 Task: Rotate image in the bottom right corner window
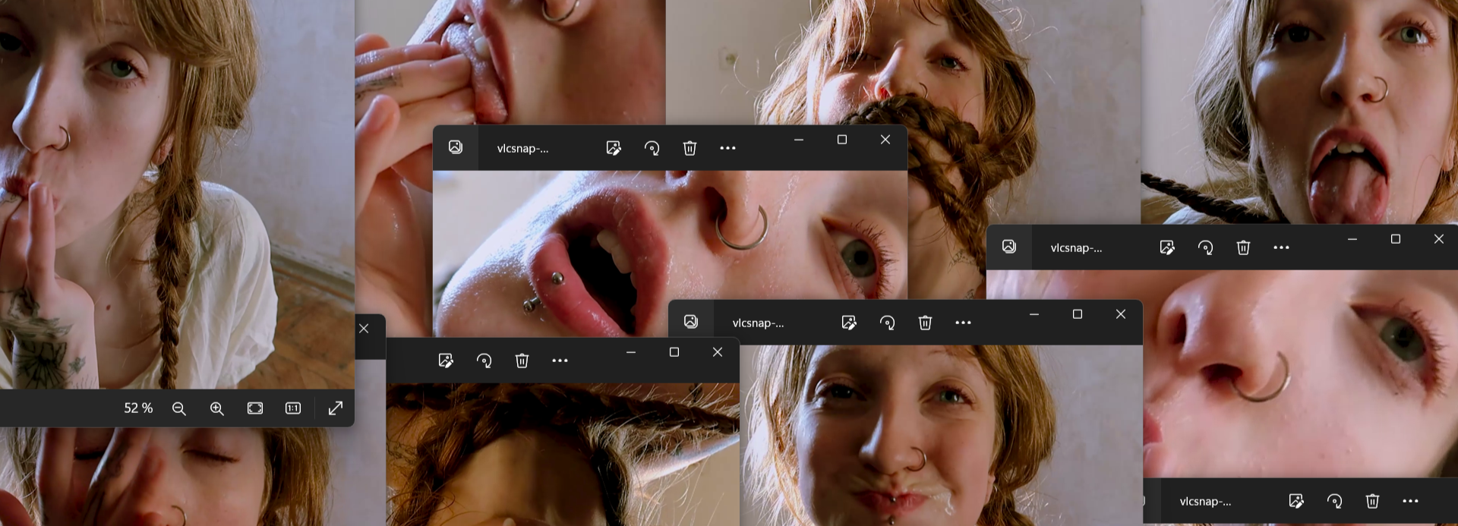point(1334,501)
